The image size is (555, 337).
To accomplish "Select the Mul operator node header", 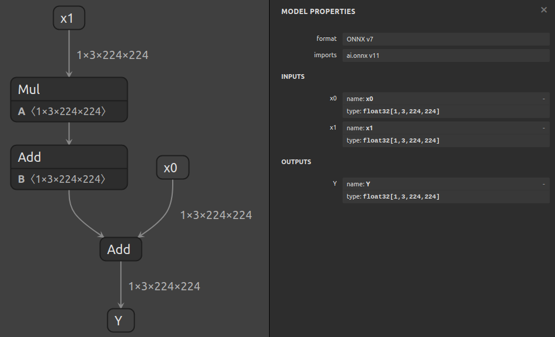I will tap(69, 90).
